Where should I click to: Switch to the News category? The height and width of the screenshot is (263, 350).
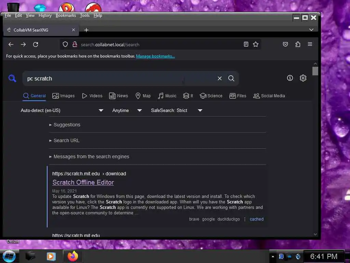pos(119,96)
